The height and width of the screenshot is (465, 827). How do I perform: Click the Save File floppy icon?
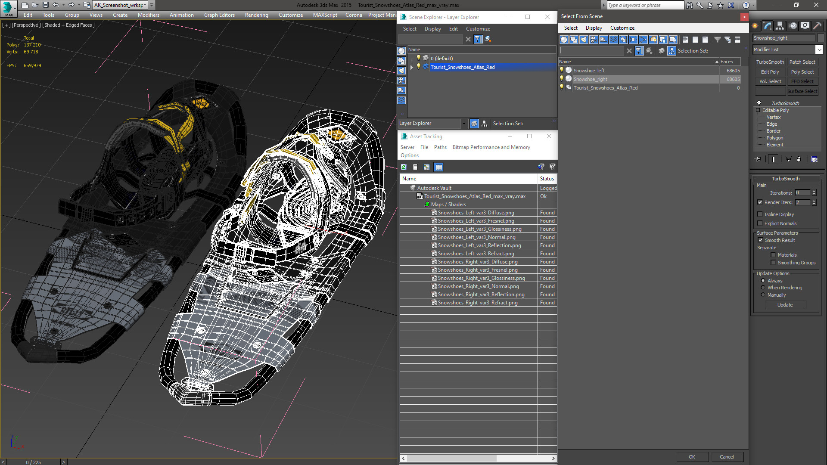click(x=45, y=5)
